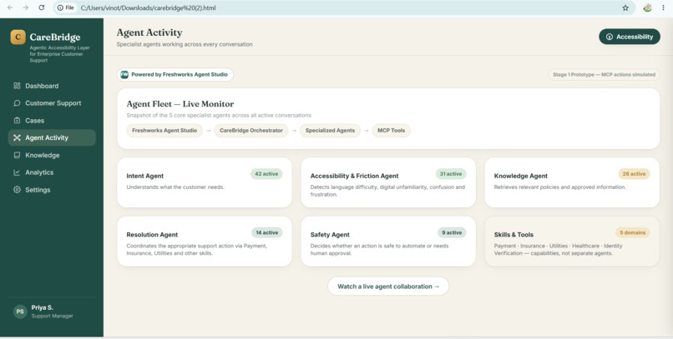Screen dimensions: 673x339
Task: Click the Agent Fleet — Live Monitor heading
Action: click(x=180, y=104)
